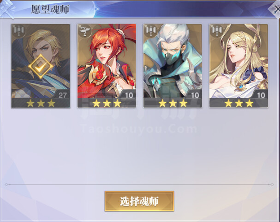Pick the silver-haired masked soul master card

tap(173, 66)
